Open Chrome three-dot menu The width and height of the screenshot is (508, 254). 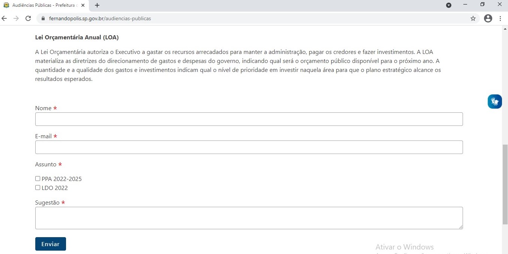(x=500, y=18)
